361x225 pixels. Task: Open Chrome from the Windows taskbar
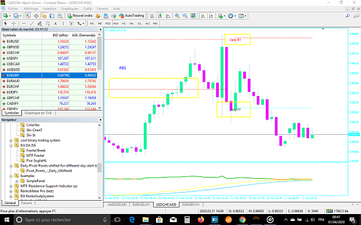[x=242, y=219]
